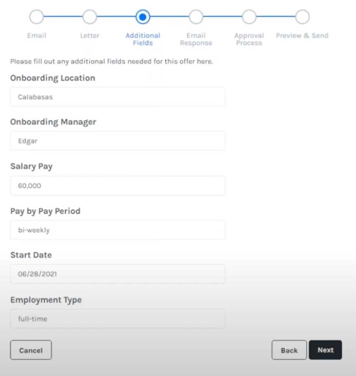Click the Email Response step circle

(196, 17)
